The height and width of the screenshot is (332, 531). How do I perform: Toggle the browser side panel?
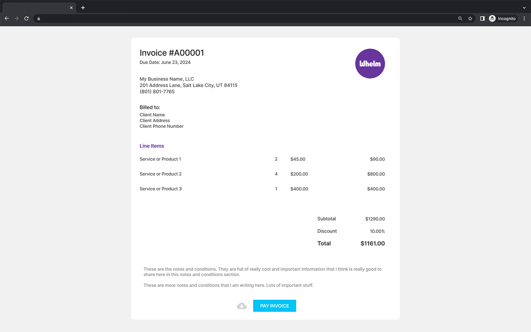(x=482, y=18)
